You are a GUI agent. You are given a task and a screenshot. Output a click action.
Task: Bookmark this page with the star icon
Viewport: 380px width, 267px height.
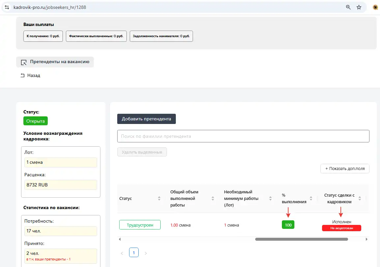point(359,7)
